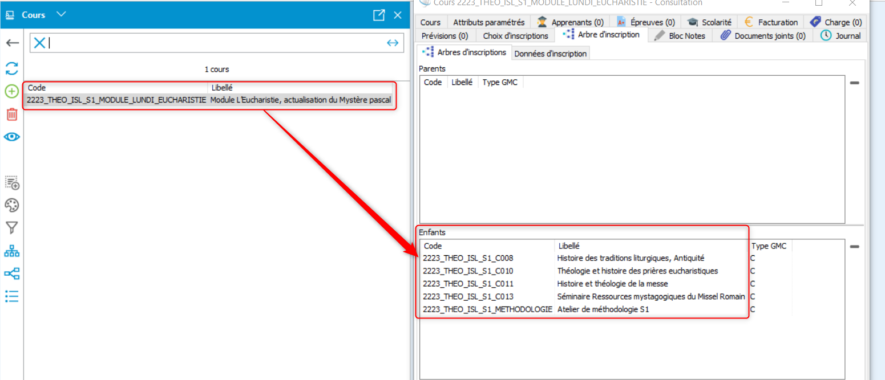Clear search with the blue X icon
Image resolution: width=885 pixels, height=380 pixels.
tap(39, 43)
